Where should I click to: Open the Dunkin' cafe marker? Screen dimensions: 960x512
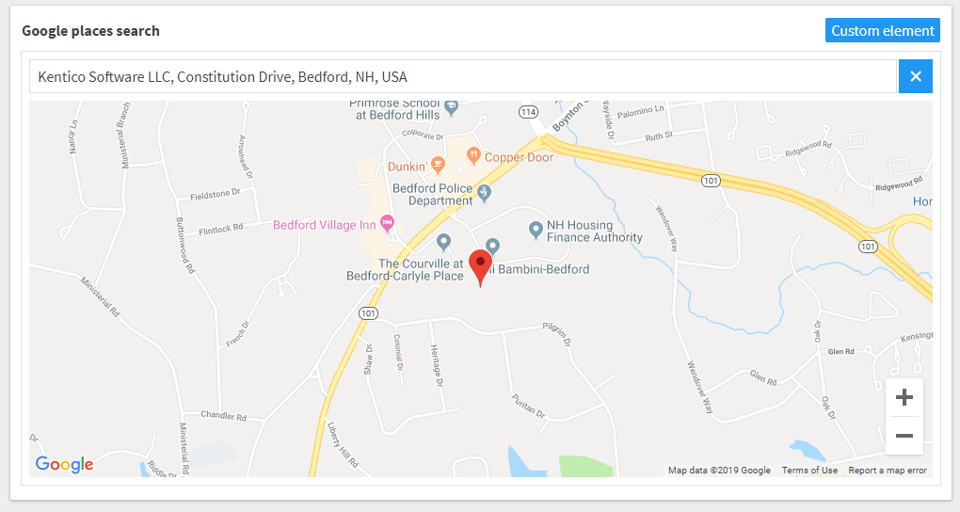(437, 164)
